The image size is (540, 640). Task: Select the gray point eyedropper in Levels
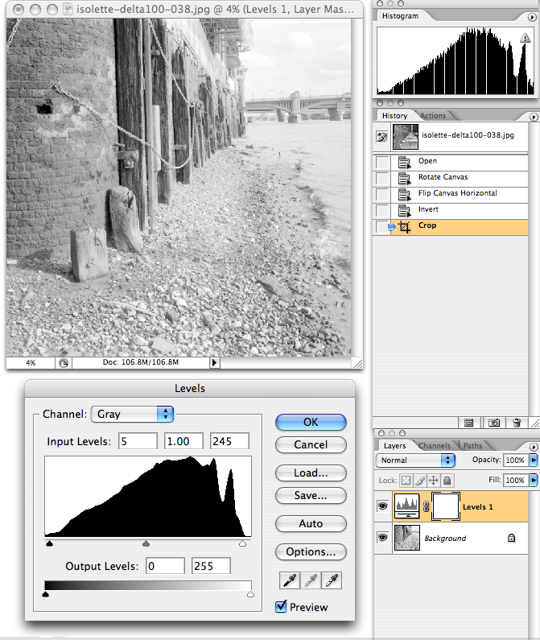(311, 580)
